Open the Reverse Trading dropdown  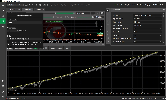pos(147,42)
